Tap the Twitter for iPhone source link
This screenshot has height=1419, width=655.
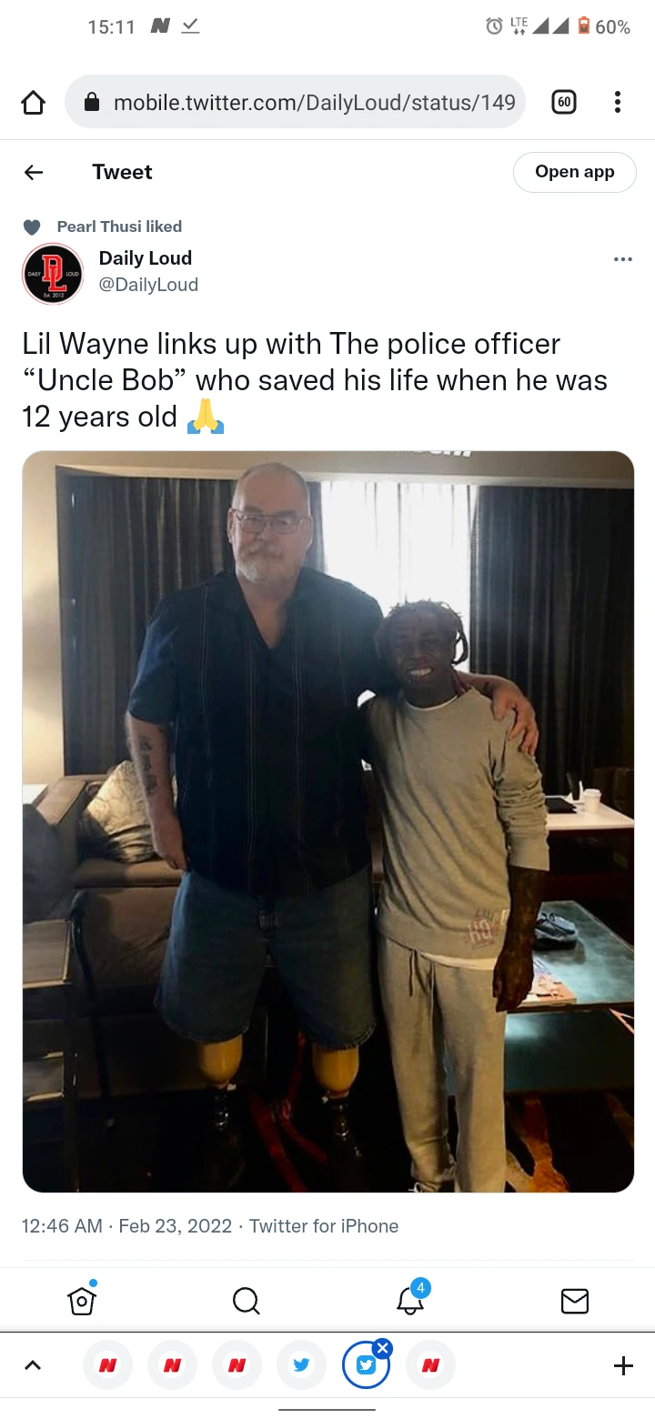tap(324, 1226)
